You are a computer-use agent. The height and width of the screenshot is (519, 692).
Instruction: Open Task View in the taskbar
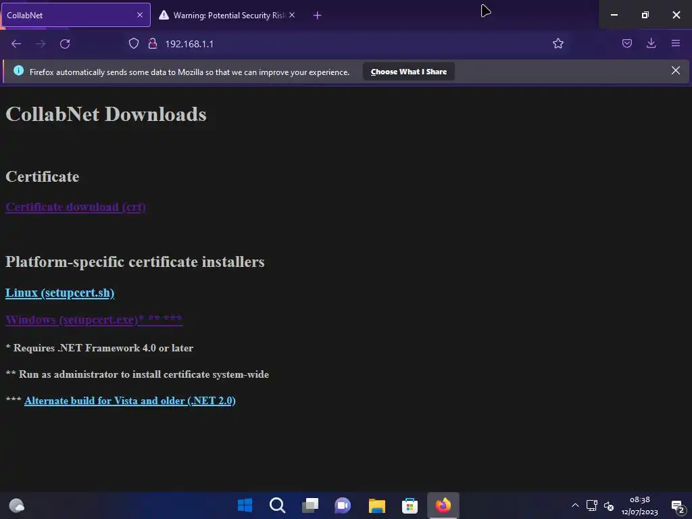pos(310,505)
